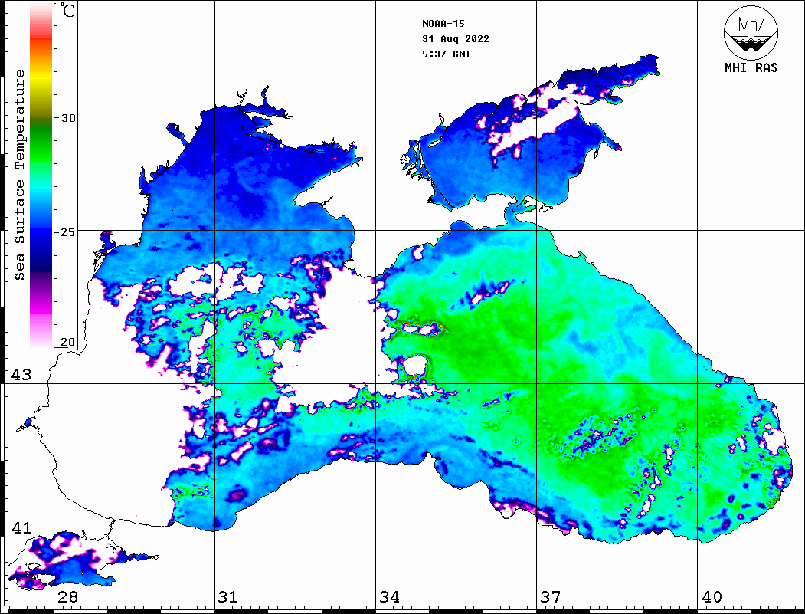Click the date 31 Aug 2022

coord(456,39)
